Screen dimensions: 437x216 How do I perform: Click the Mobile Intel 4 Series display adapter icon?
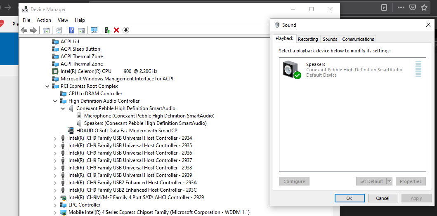pyautogui.click(x=63, y=212)
